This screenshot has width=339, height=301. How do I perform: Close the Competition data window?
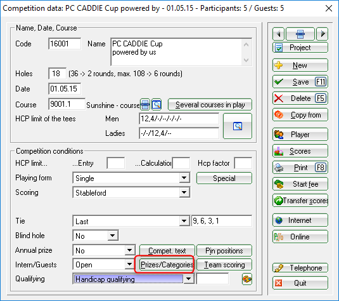[x=329, y=8]
